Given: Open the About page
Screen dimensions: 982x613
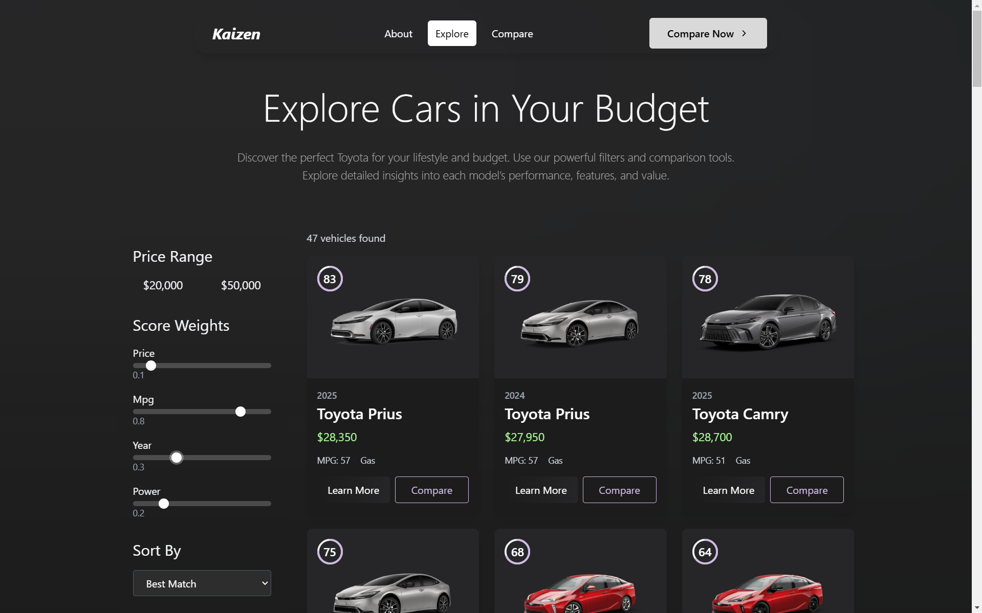Looking at the screenshot, I should coord(398,34).
